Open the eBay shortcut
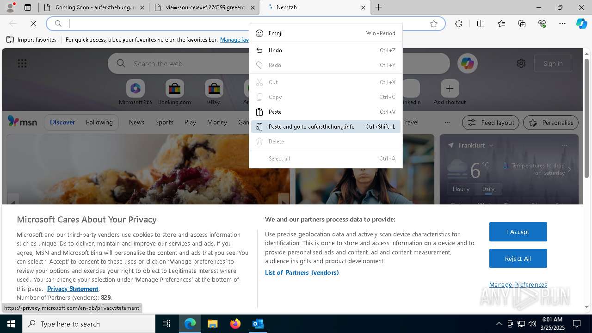The image size is (592, 333). 214,92
